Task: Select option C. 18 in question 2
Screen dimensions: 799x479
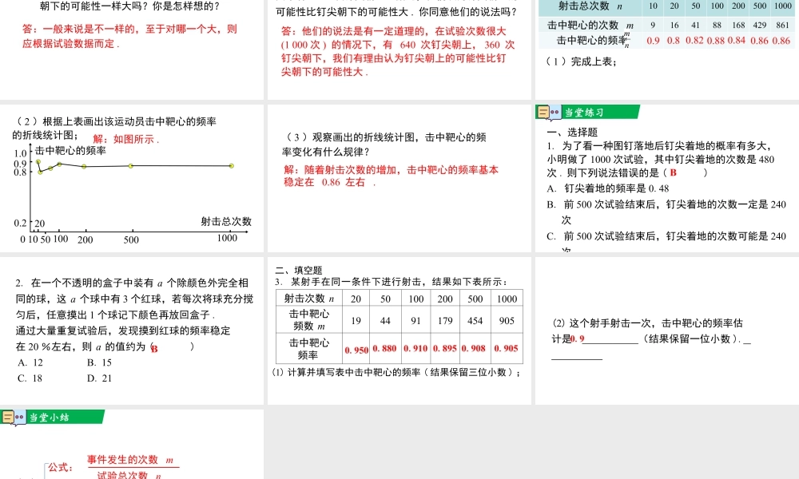Action: tap(30, 378)
